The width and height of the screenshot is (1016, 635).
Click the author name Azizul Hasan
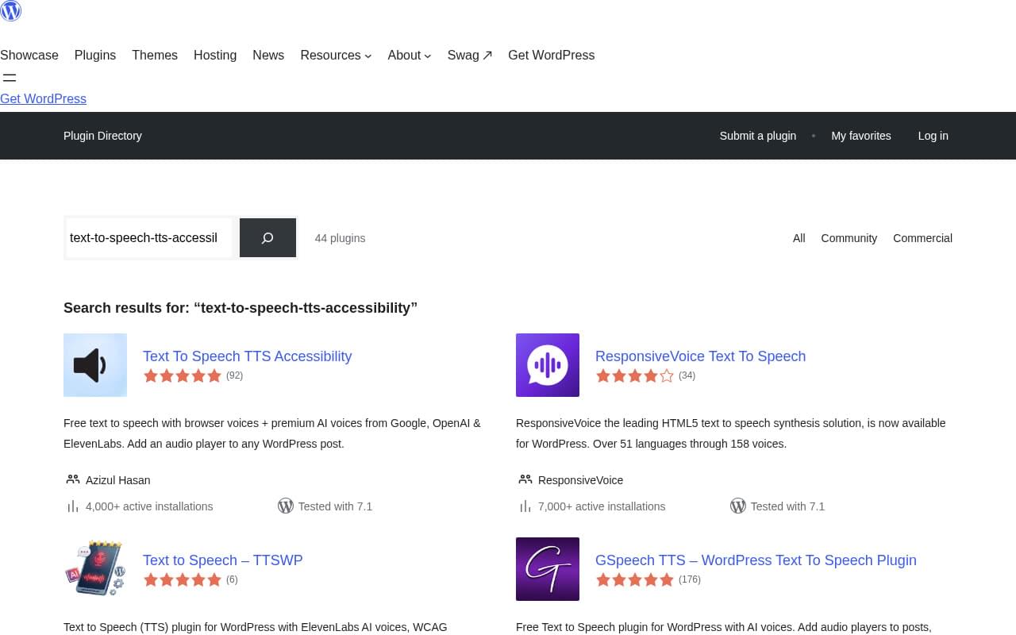tap(118, 480)
